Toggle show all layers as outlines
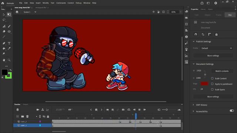 (x=40, y=116)
